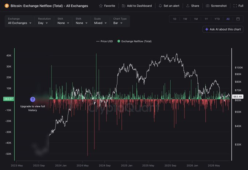Screen dimensions: 248x170
Task: Click the 2025 Sep x-axis label
Action: pos(170,166)
